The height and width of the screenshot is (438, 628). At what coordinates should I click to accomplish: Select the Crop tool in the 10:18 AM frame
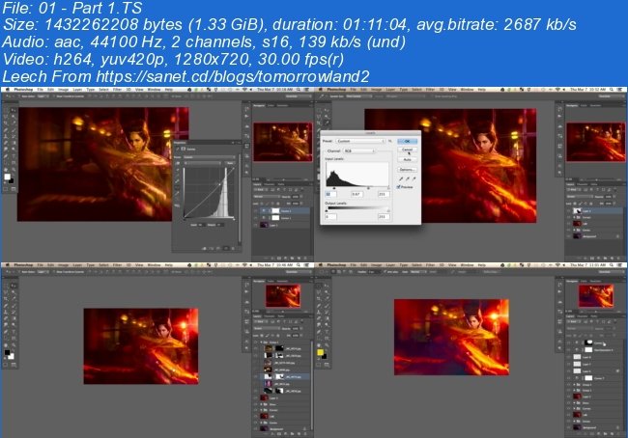point(6,123)
